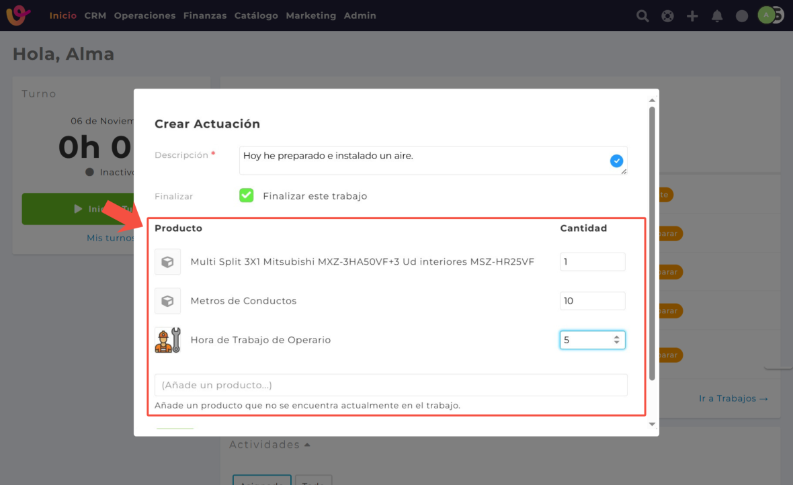
Task: Click the operario worker wrench icon
Action: pyautogui.click(x=167, y=340)
